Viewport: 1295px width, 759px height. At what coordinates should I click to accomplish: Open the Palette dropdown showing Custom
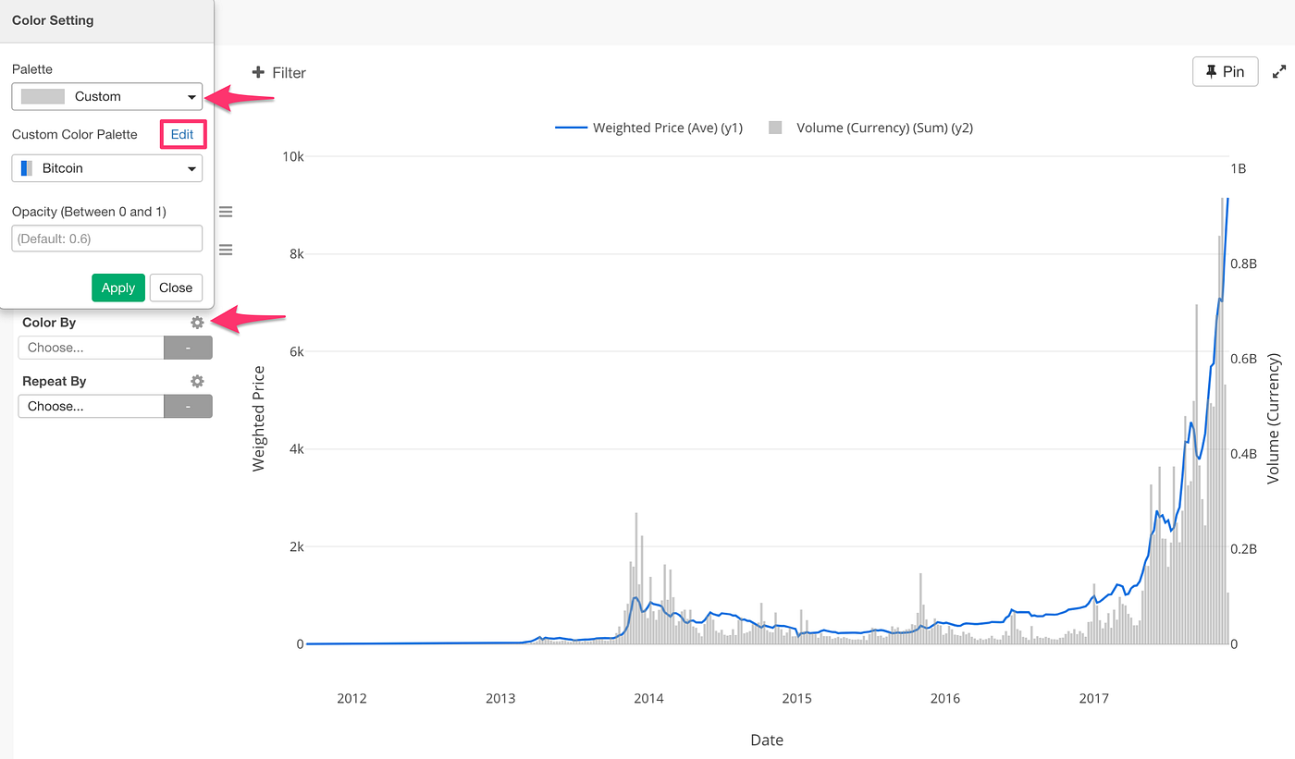106,96
